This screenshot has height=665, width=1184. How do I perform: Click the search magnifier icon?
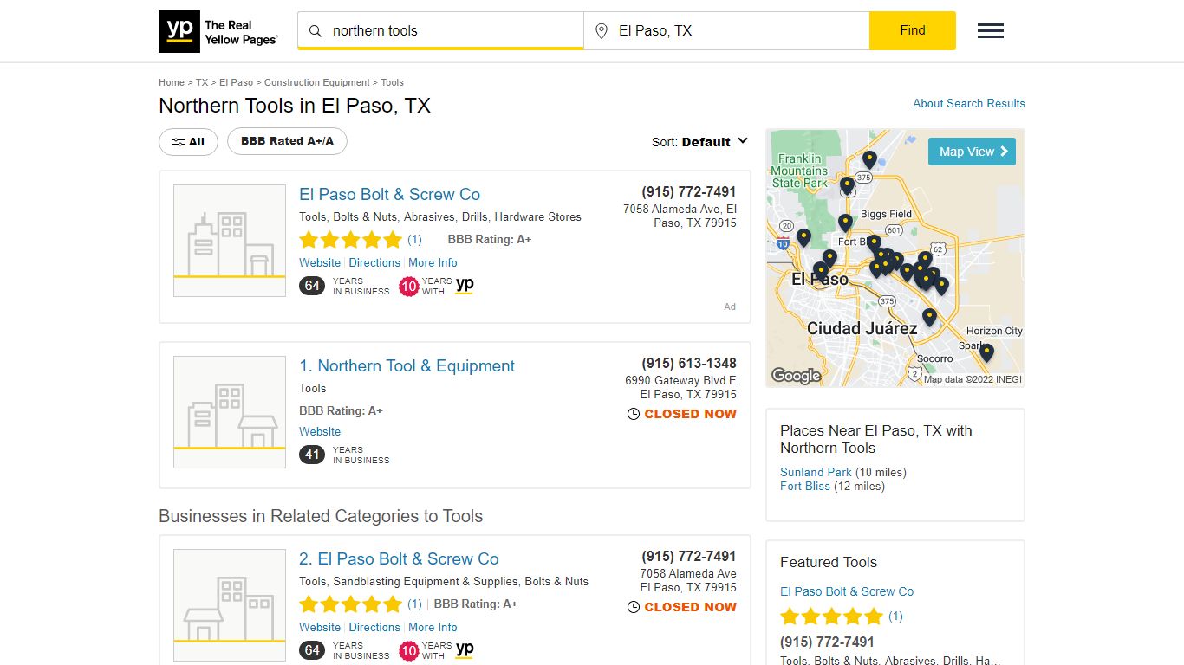click(316, 31)
